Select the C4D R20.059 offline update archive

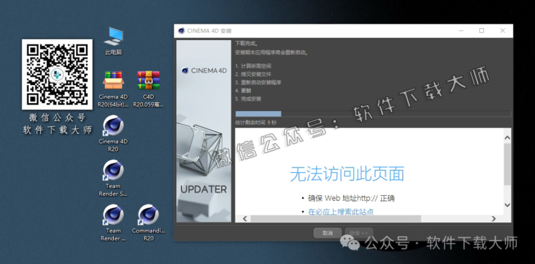pyautogui.click(x=148, y=89)
